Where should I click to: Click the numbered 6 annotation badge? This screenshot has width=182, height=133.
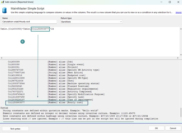[23, 42]
